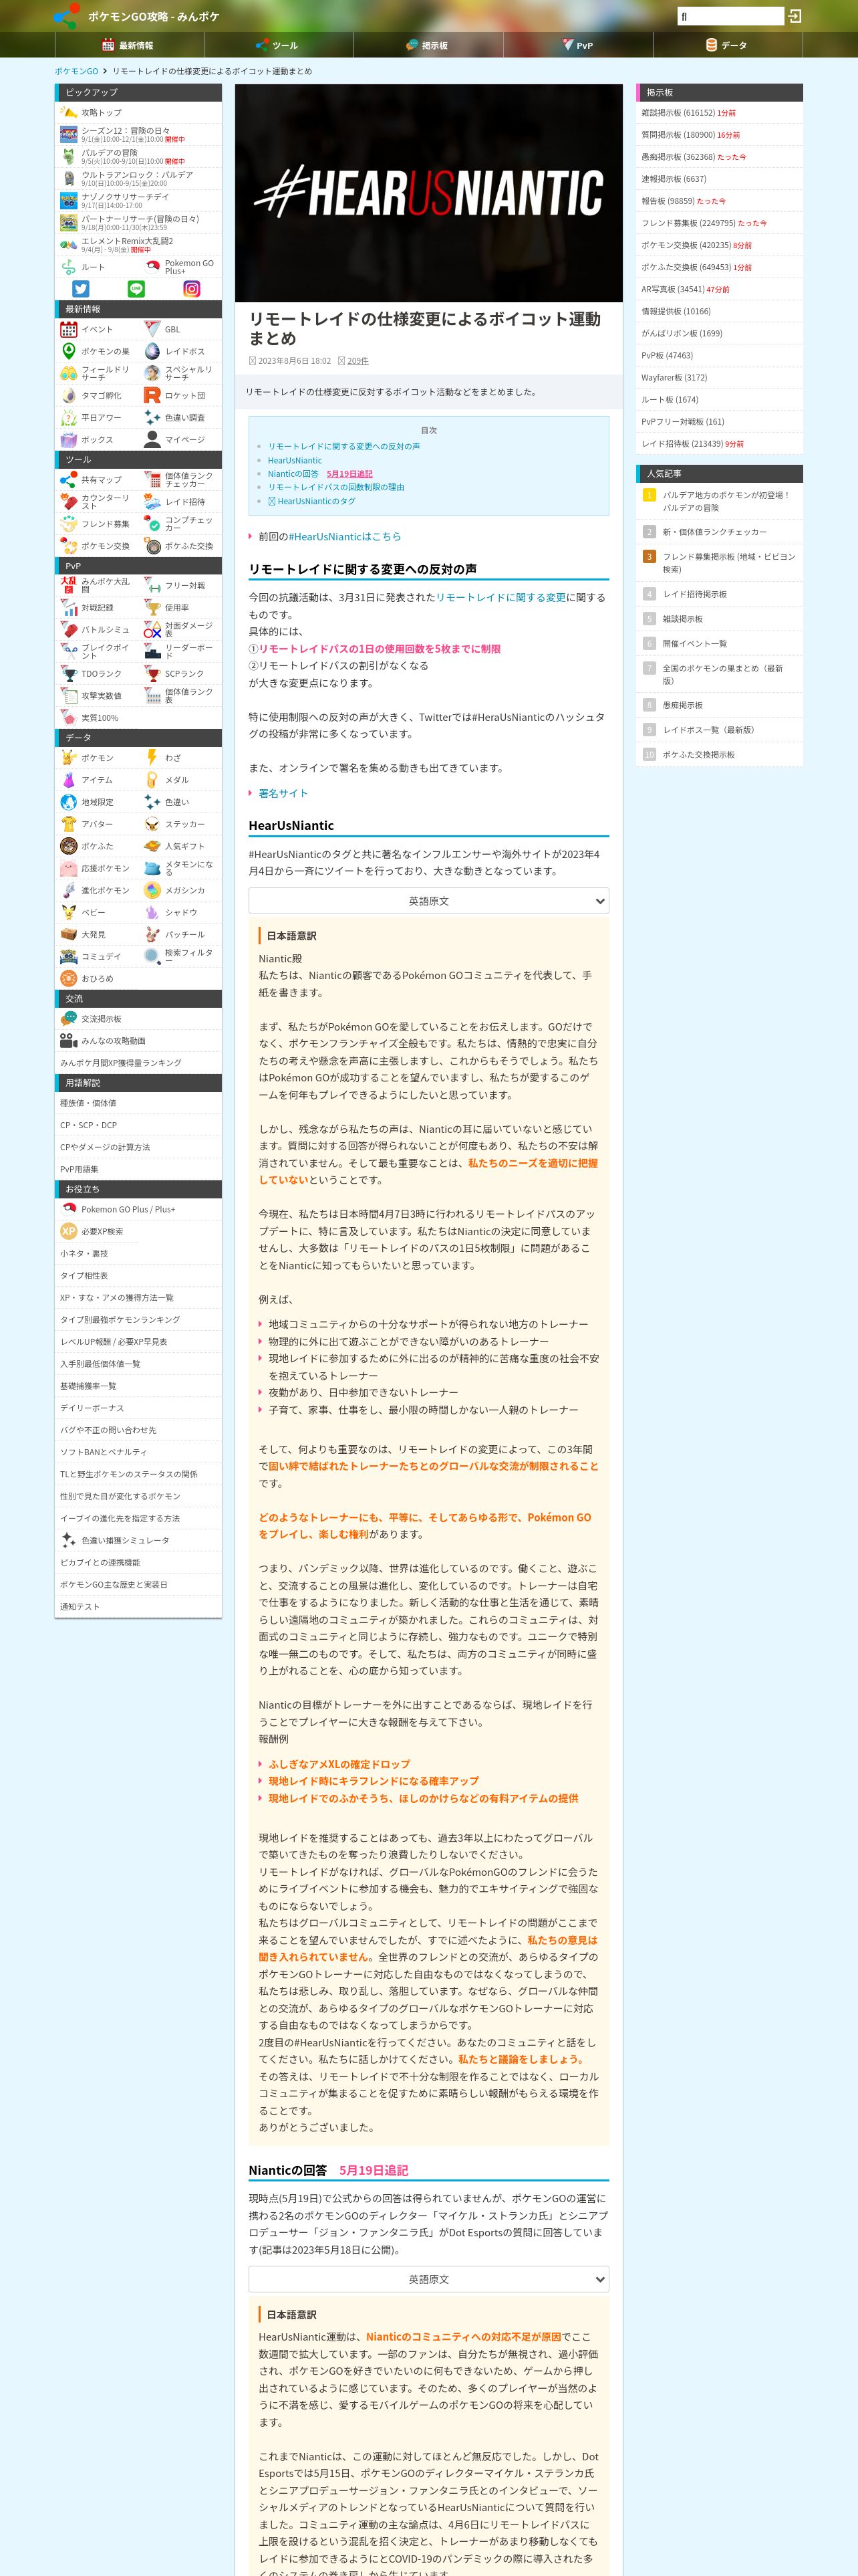Open レイド招待板 (213439) in the board list
Image resolution: width=858 pixels, height=2576 pixels.
coord(719,443)
